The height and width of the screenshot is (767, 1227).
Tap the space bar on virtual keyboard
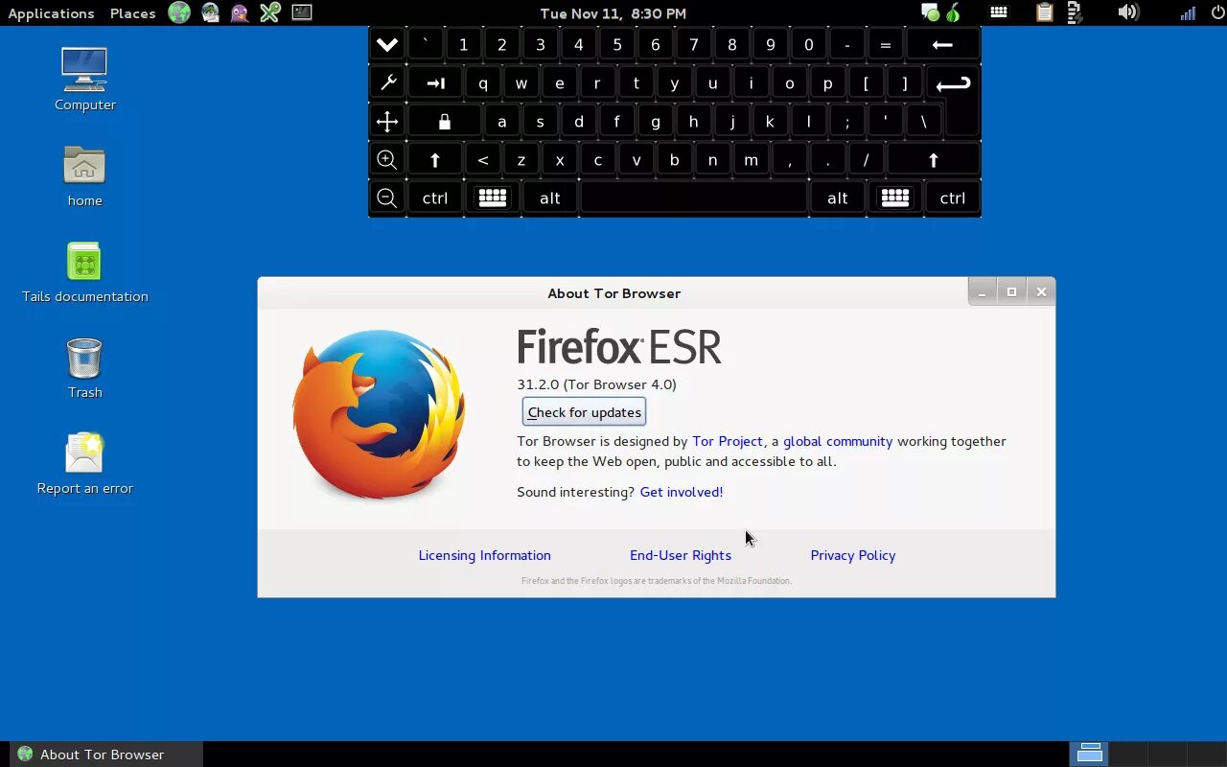coord(694,198)
